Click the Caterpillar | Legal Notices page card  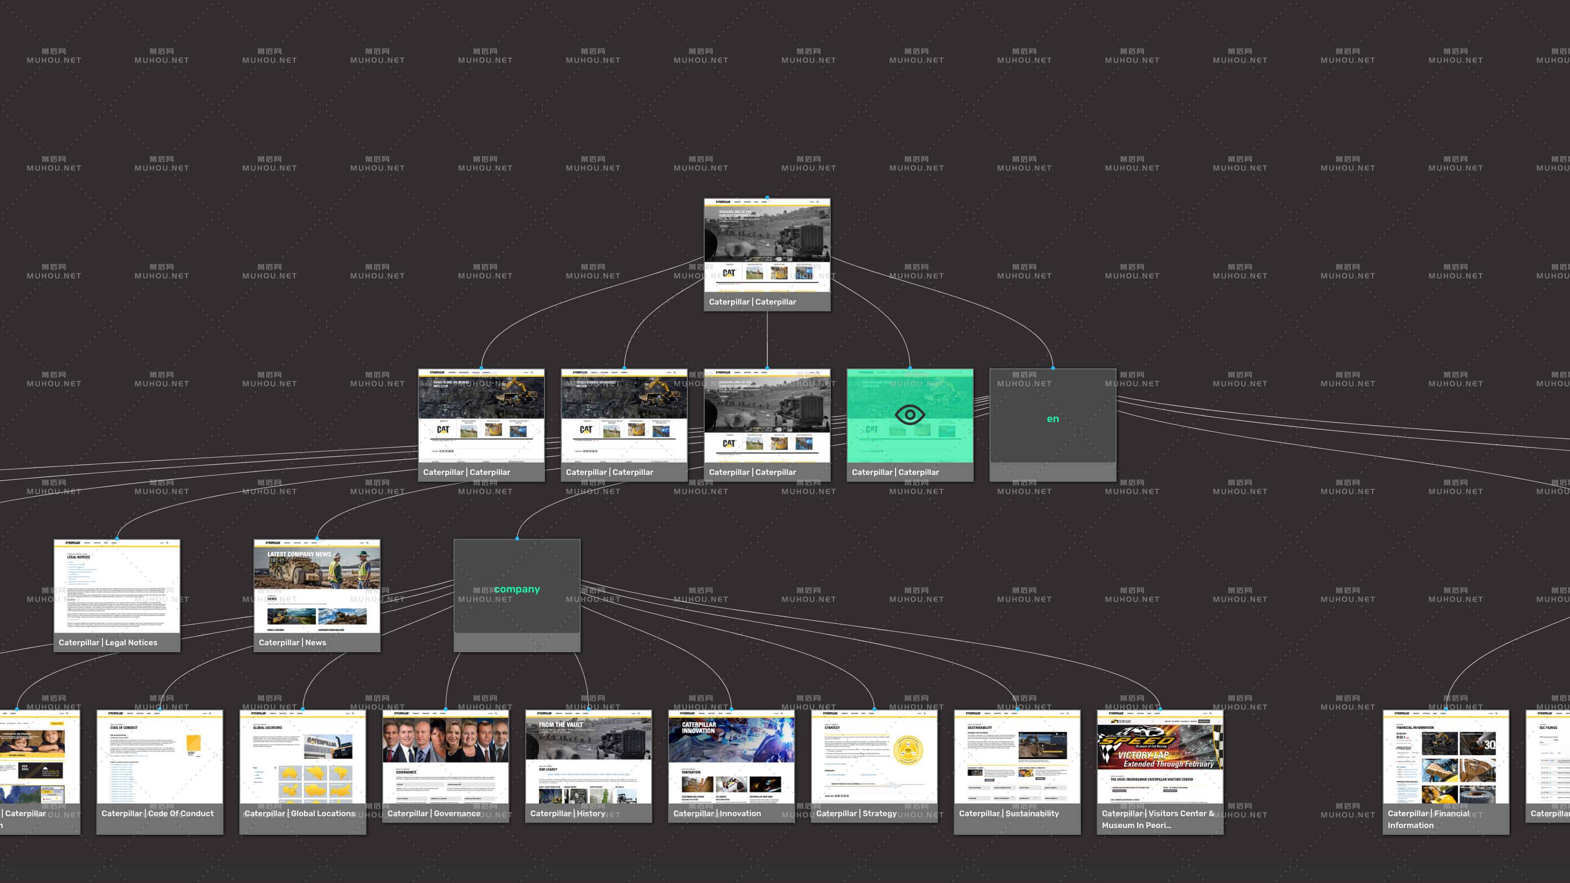pyautogui.click(x=116, y=587)
